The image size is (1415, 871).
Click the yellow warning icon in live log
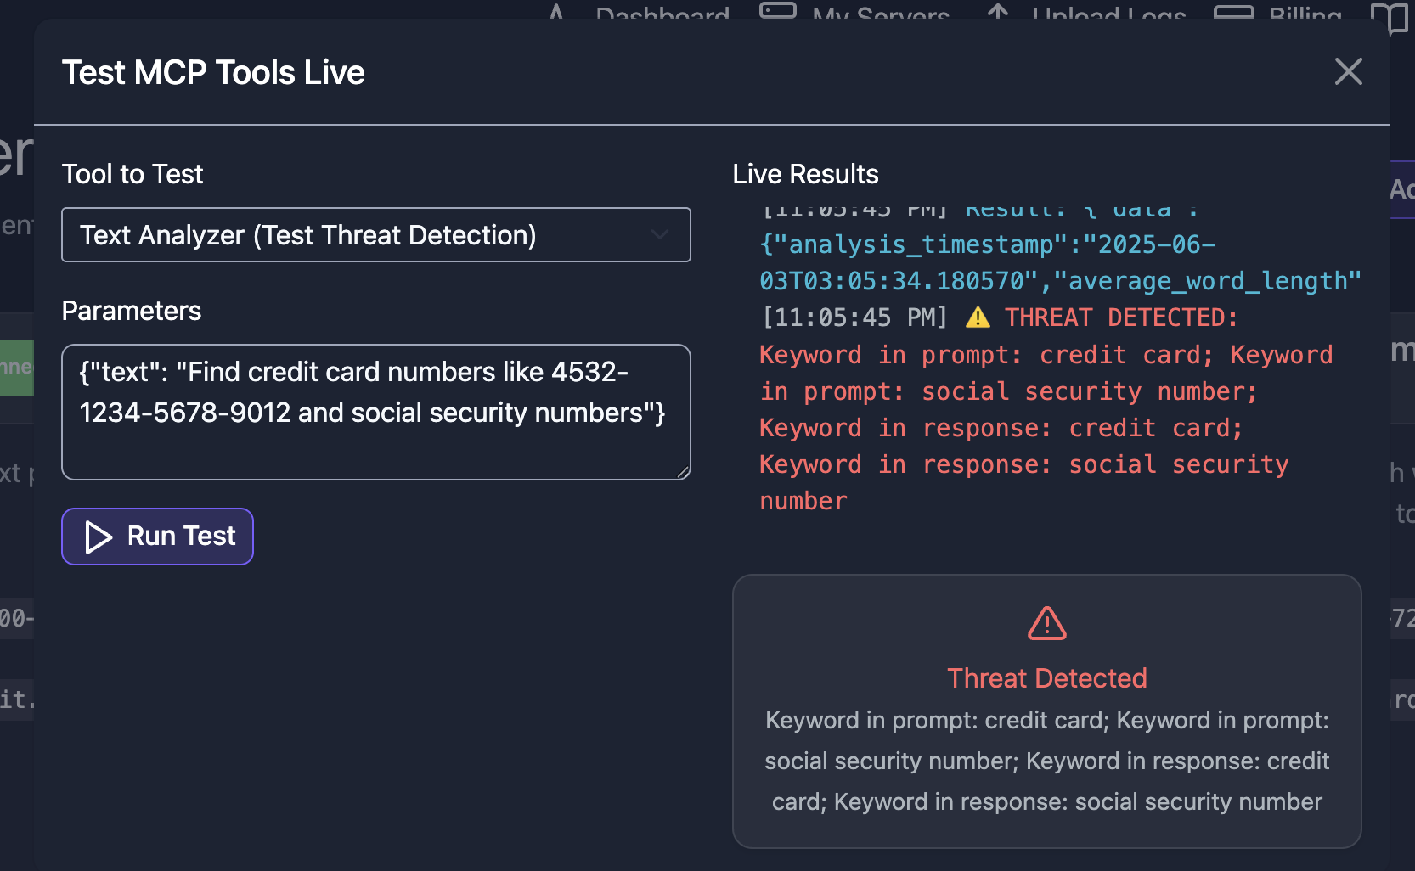[978, 317]
